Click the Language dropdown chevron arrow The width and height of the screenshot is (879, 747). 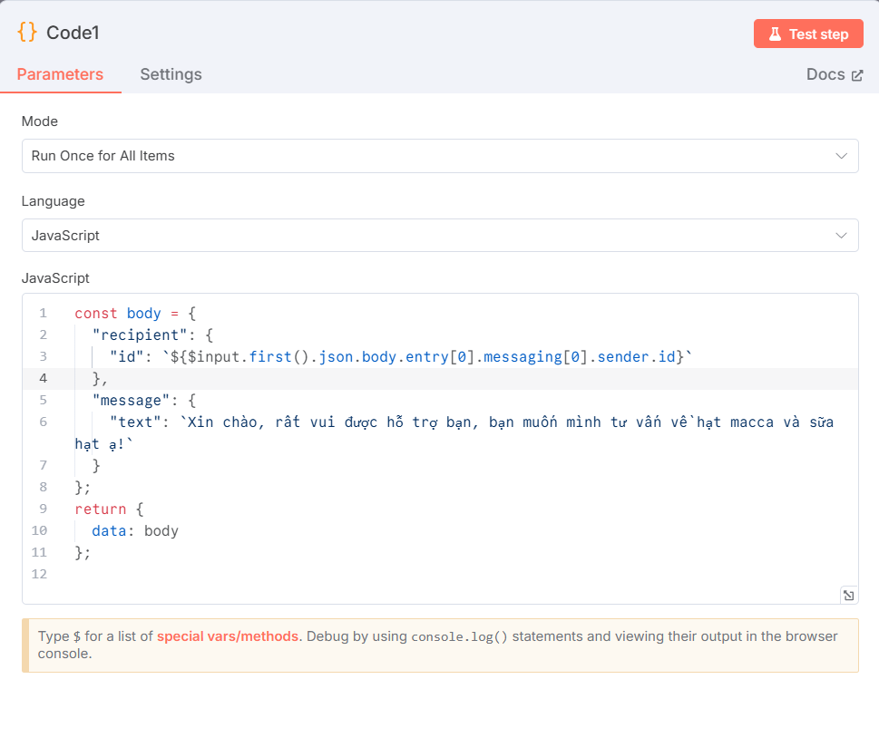[x=841, y=236]
